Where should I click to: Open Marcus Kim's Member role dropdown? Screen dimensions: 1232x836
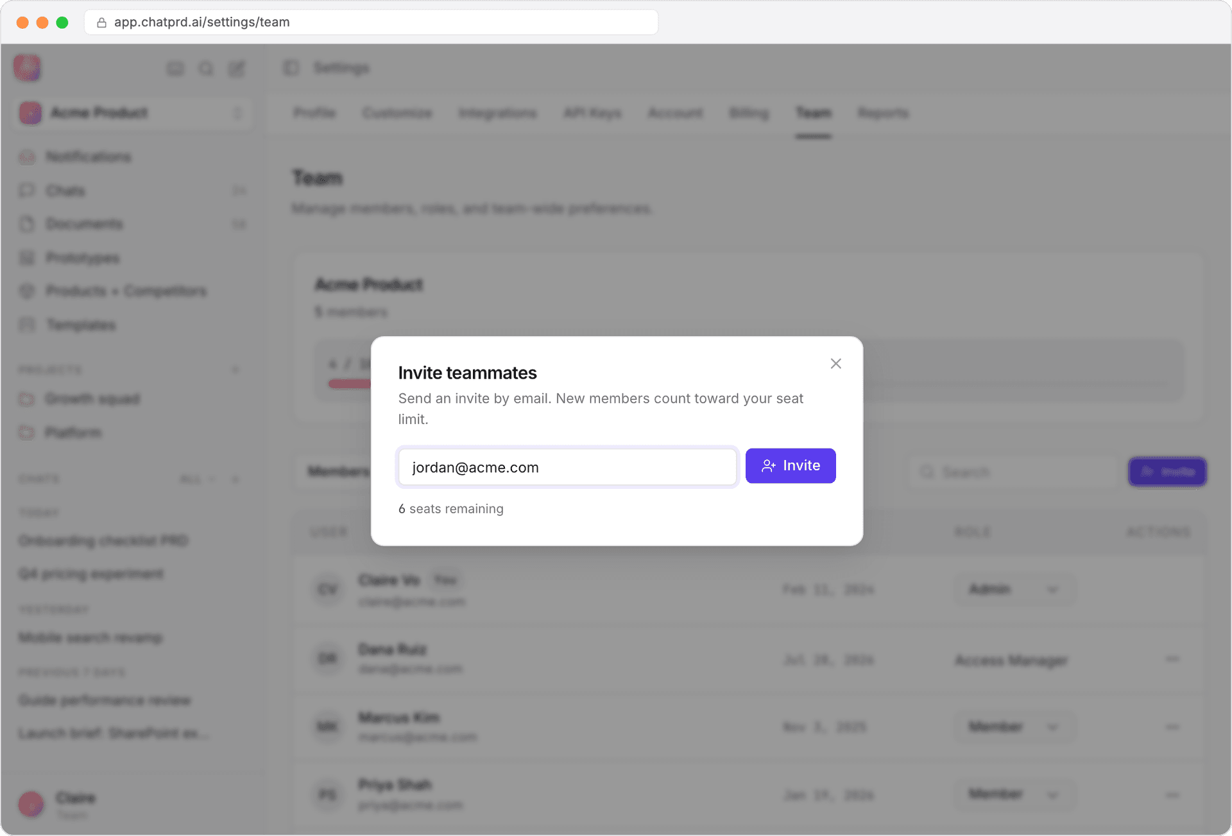[x=1013, y=726]
